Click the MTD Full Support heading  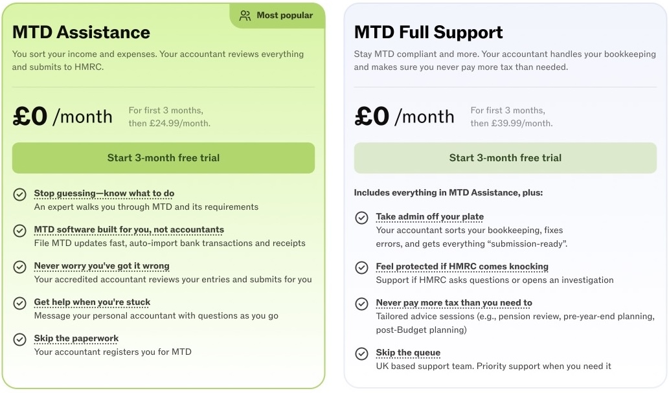(429, 32)
